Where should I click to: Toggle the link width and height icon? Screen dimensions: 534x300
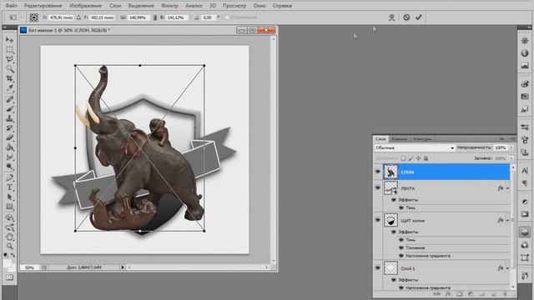pyautogui.click(x=155, y=17)
